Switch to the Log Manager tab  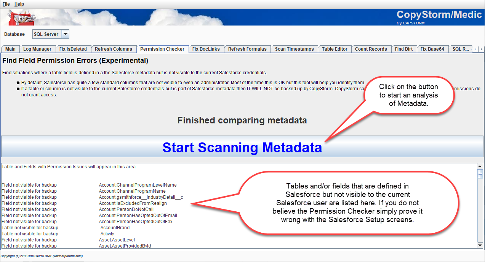tap(37, 49)
